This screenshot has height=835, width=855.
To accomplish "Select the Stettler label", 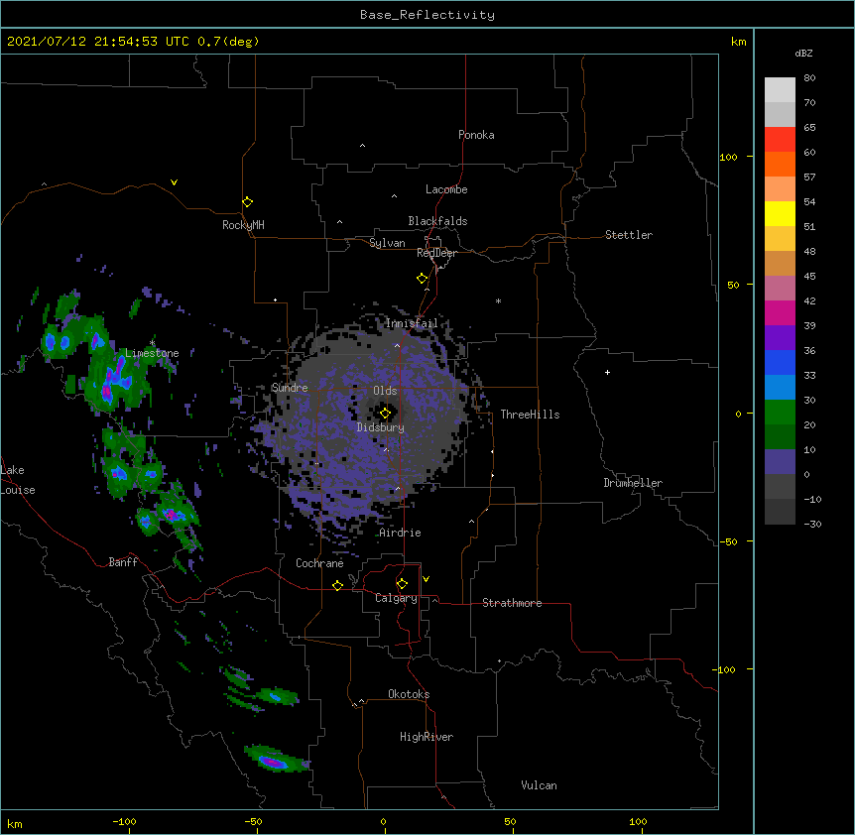I will [629, 235].
